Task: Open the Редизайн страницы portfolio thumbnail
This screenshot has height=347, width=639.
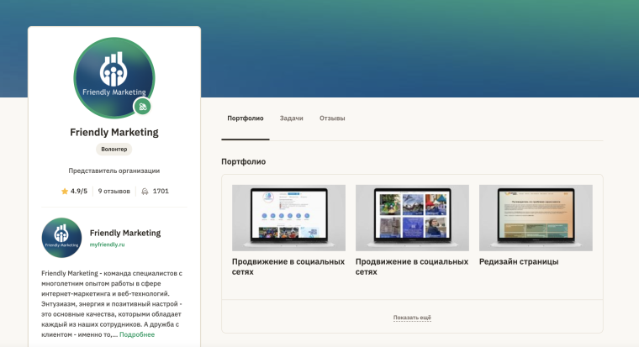Action: [x=536, y=218]
